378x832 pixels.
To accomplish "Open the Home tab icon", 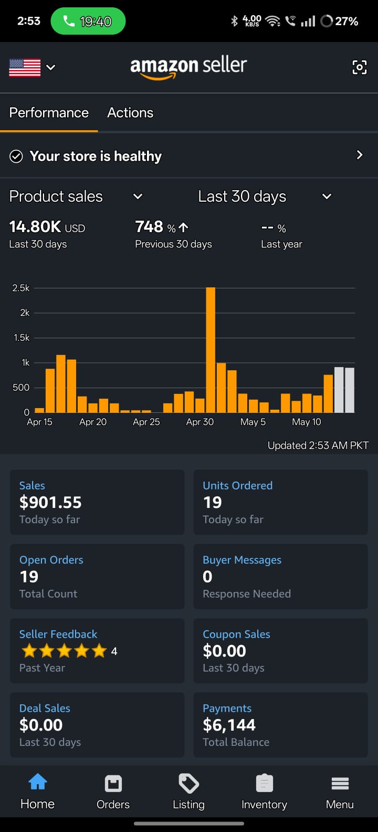I will (x=38, y=783).
